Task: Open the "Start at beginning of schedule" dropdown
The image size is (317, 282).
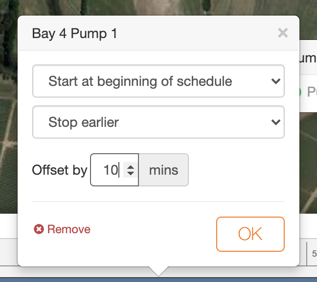Action: [x=158, y=81]
